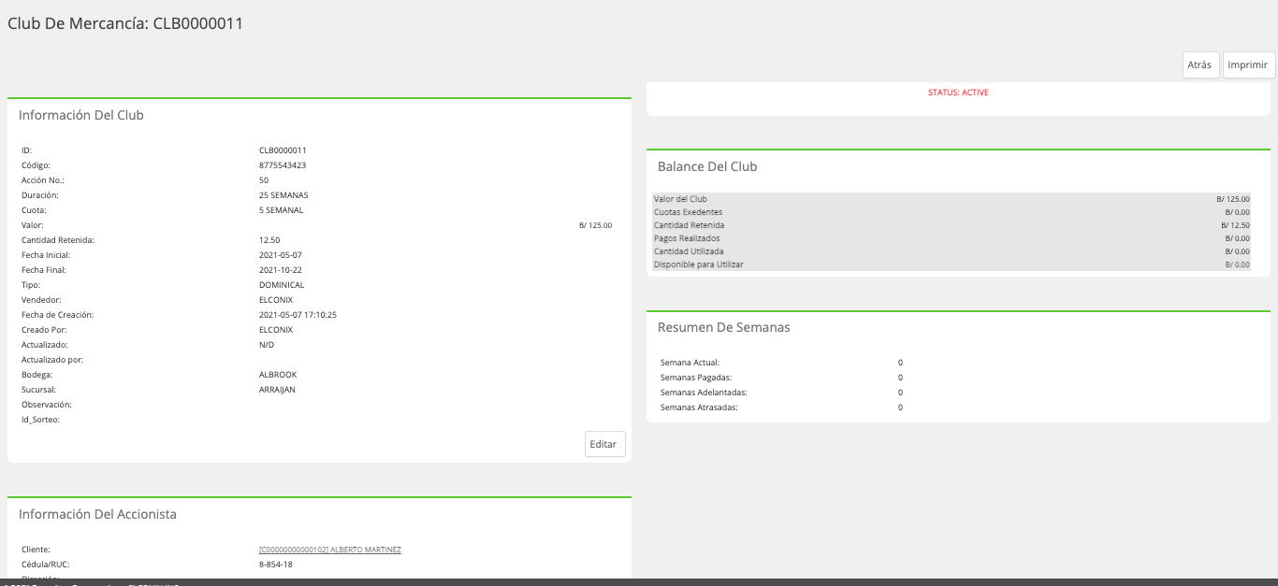Click the Disponible para Utilizar label
The image size is (1278, 586).
click(x=699, y=264)
